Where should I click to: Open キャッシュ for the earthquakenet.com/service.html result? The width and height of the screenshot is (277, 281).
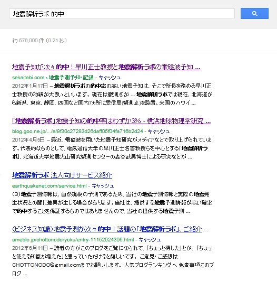[103, 186]
